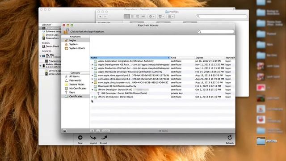
Task: Sort list by Name column header
Action: 130,58
